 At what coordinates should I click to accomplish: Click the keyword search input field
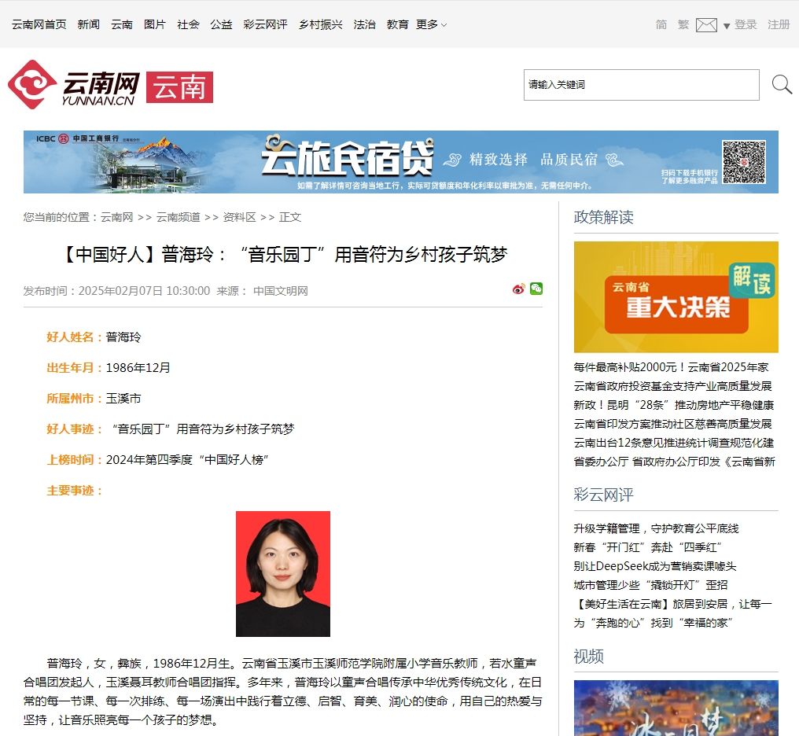pyautogui.click(x=641, y=85)
